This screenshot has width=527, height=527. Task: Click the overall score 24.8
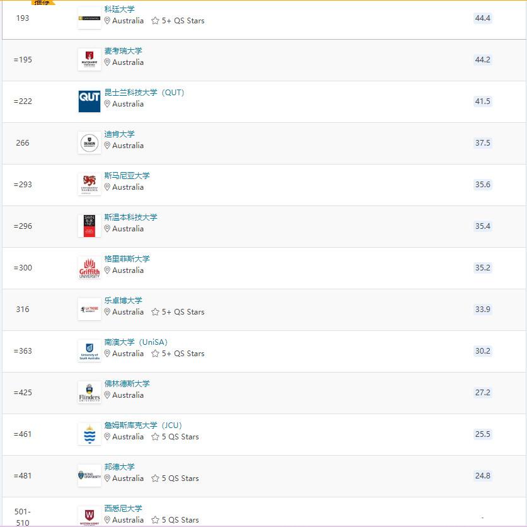(483, 475)
